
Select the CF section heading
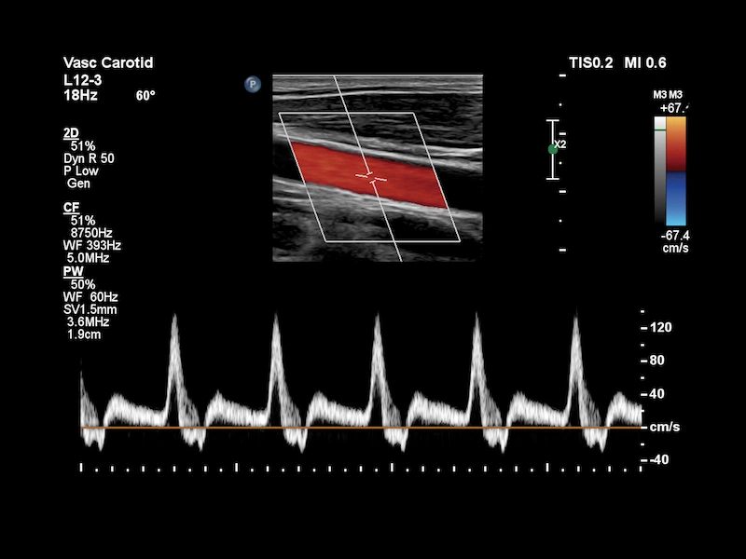72,207
